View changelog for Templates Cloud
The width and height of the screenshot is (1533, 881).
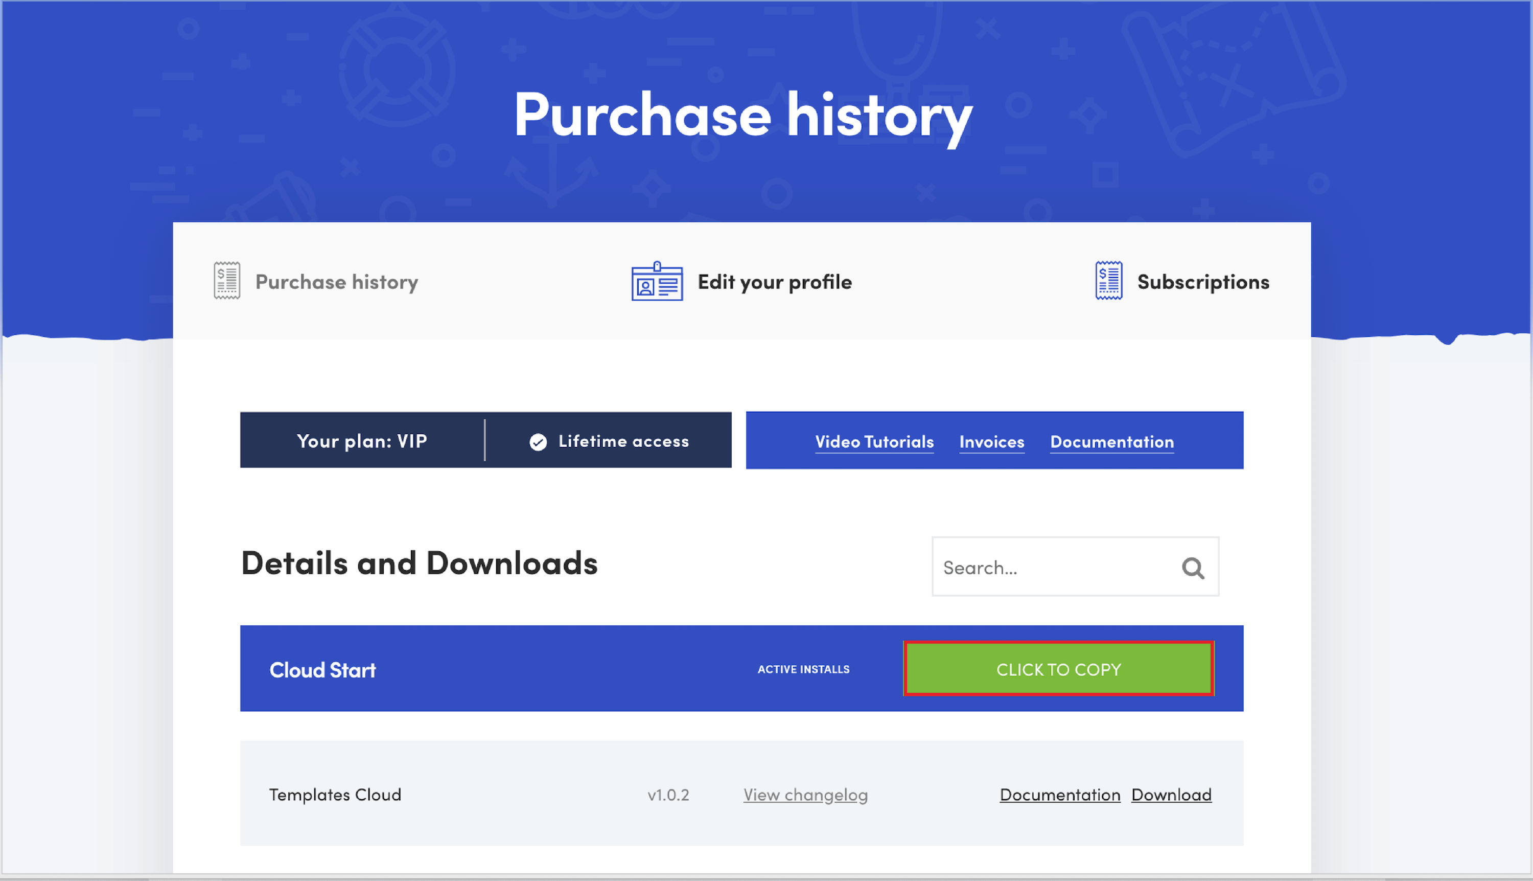tap(805, 795)
